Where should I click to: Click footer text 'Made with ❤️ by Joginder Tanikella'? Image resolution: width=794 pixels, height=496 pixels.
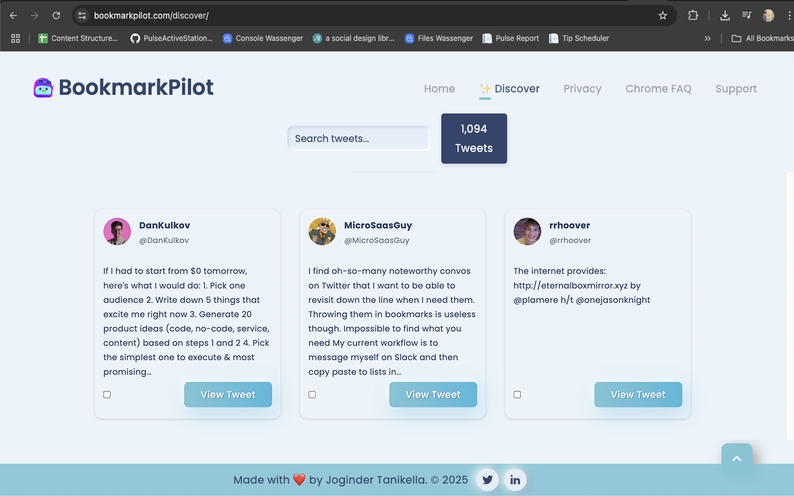tap(329, 480)
